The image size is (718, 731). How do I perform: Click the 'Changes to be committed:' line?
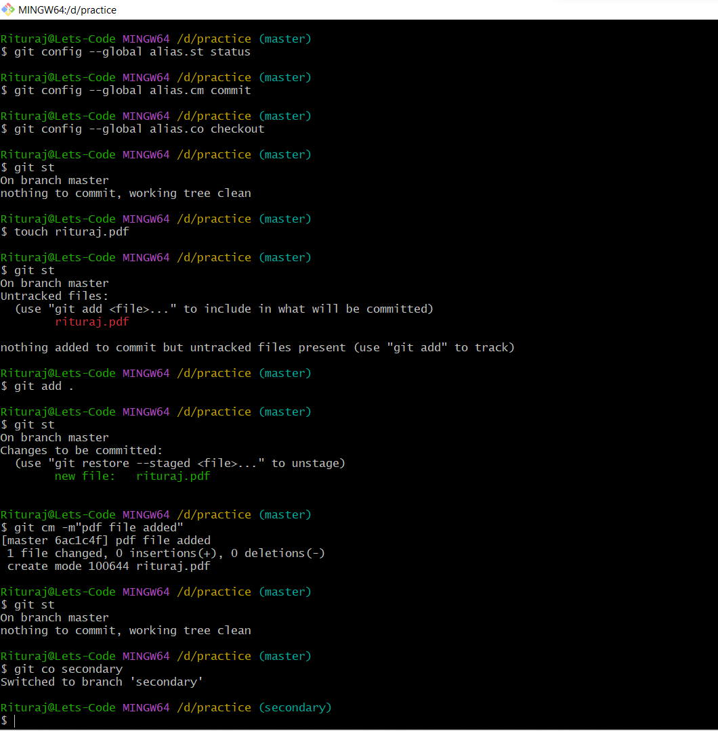click(81, 451)
